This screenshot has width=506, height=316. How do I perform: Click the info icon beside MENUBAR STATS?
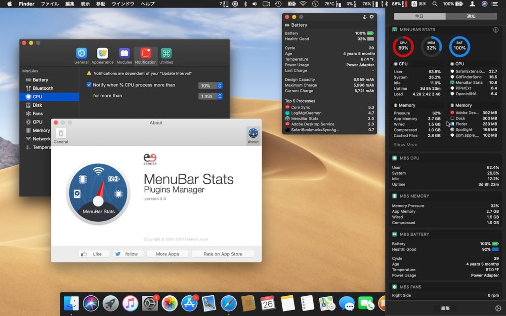point(496,30)
